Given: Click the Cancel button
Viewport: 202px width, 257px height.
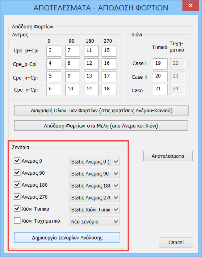Looking at the screenshot, I should 176,242.
